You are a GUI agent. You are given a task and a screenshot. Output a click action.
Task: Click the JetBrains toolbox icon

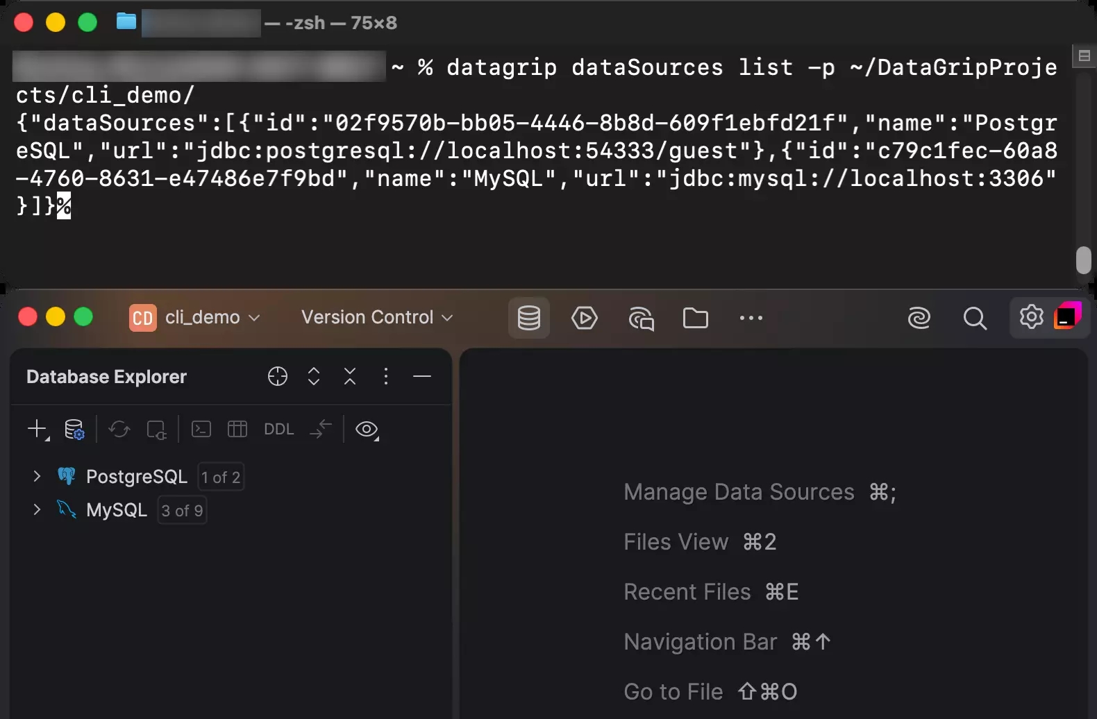(1068, 315)
